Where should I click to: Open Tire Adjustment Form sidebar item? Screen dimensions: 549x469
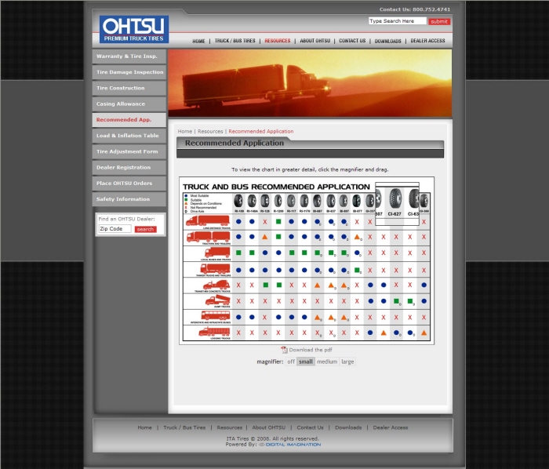pyautogui.click(x=129, y=151)
